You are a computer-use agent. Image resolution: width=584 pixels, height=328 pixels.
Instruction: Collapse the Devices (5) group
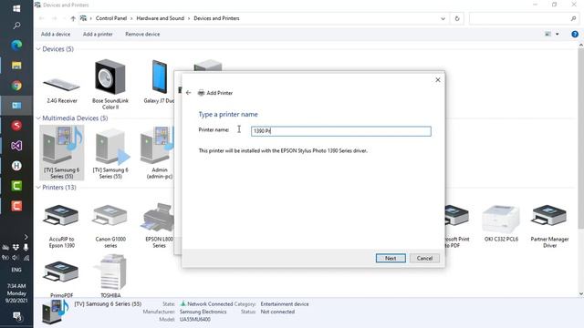coord(38,49)
